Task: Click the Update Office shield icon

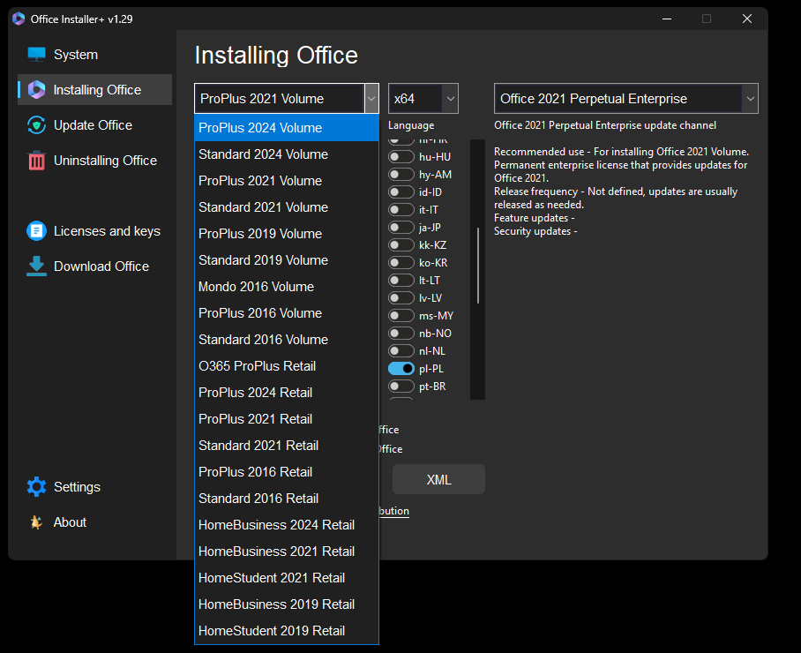Action: pyautogui.click(x=36, y=125)
